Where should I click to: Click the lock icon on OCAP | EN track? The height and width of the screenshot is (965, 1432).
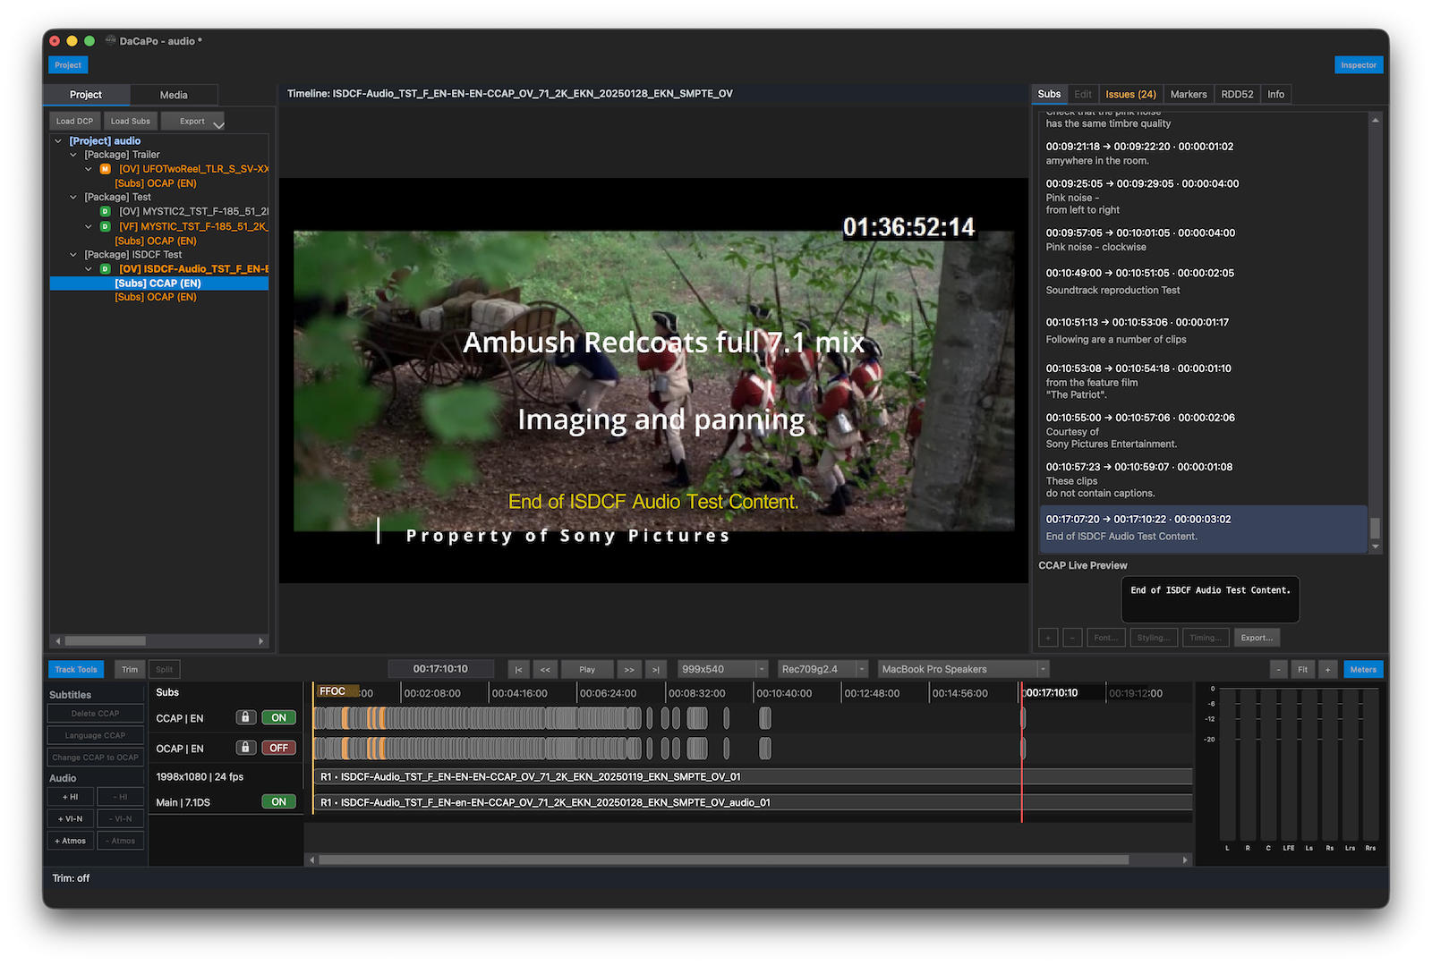tap(245, 748)
